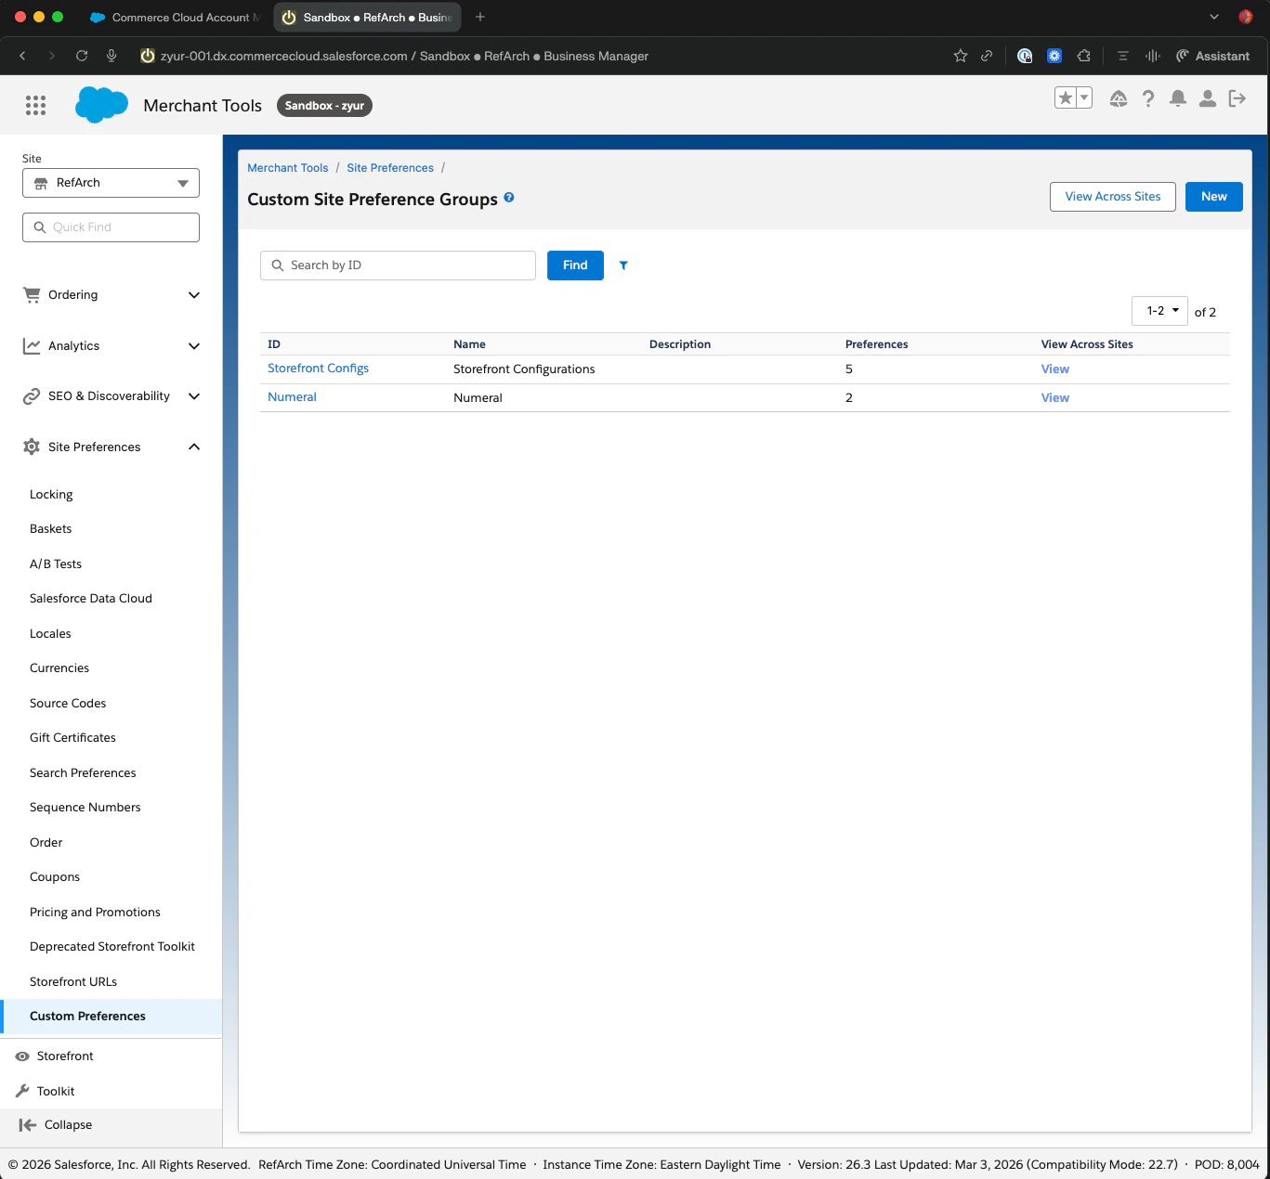Click the Find button
Image resolution: width=1270 pixels, height=1179 pixels.
[x=575, y=266]
